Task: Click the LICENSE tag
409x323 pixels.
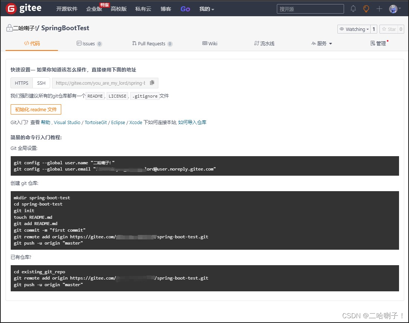Action: click(x=117, y=96)
